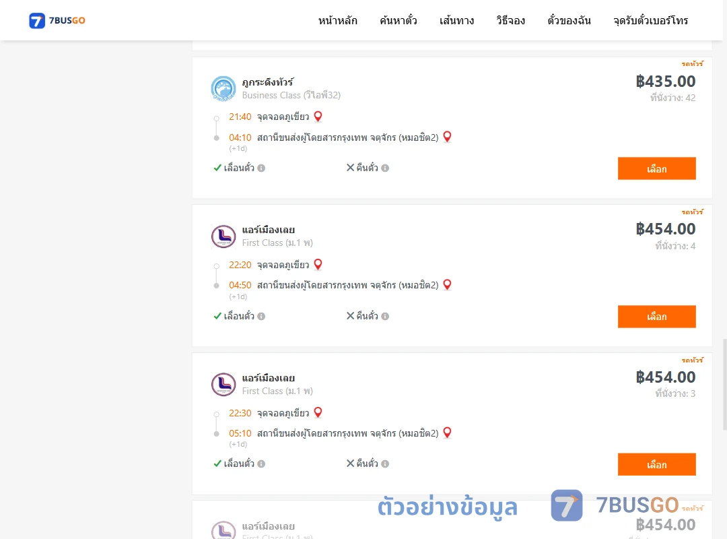Select the 22:20 แอร์เมืองเลย trip with เลือก
The width and height of the screenshot is (727, 539).
click(656, 317)
